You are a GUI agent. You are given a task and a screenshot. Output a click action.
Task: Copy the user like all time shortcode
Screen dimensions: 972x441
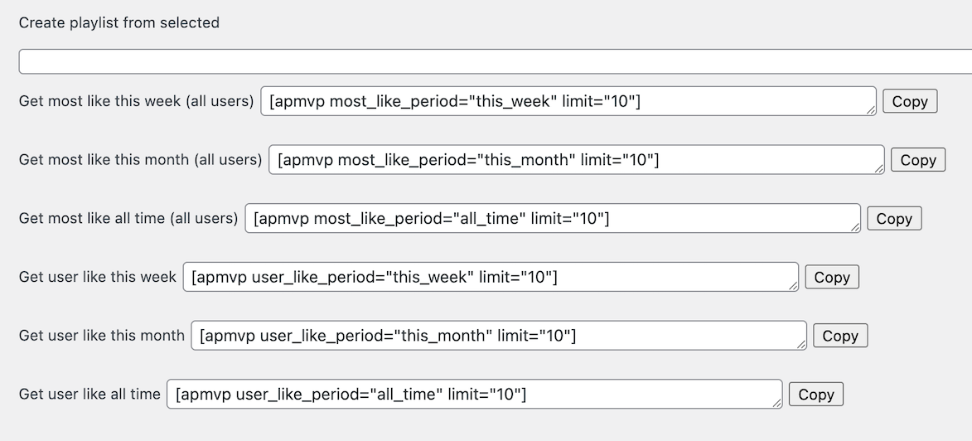point(815,395)
